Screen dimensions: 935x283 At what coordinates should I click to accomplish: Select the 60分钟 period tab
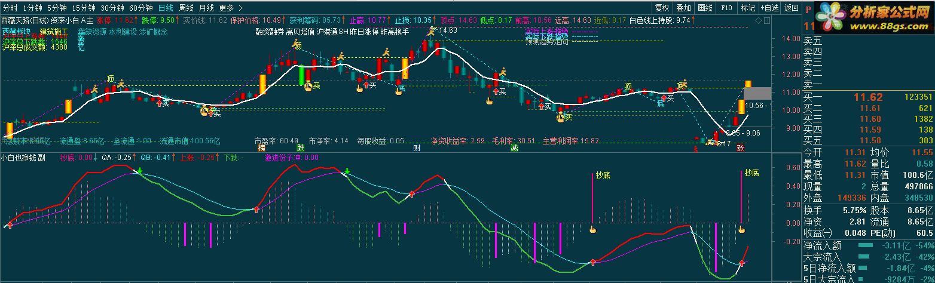coord(141,8)
